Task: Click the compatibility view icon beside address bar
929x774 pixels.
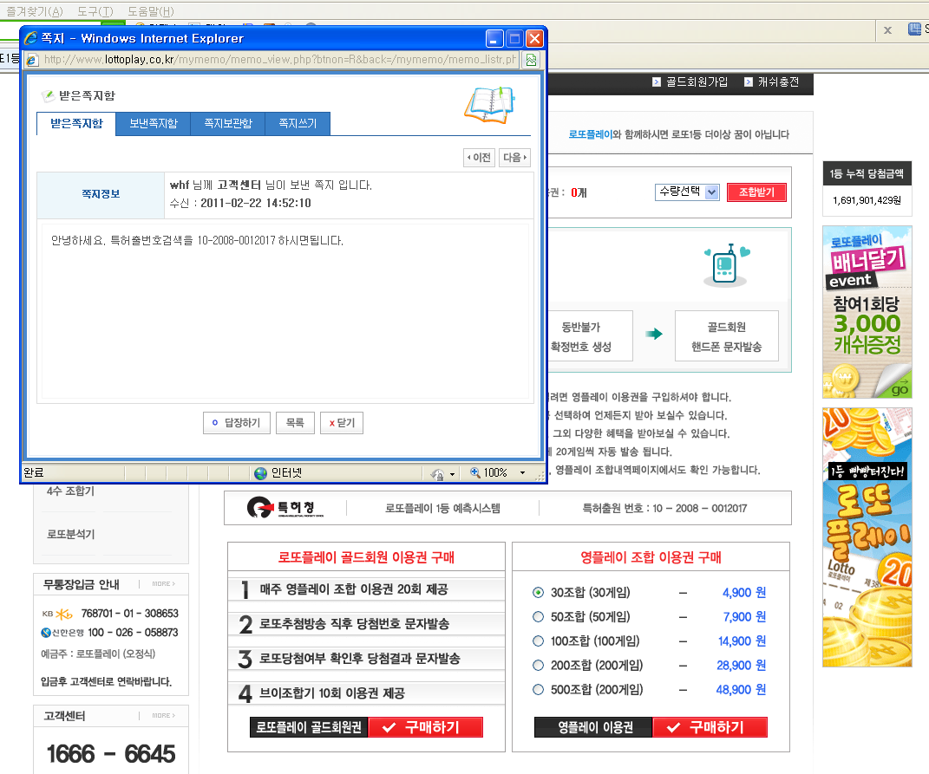Action: 531,60
